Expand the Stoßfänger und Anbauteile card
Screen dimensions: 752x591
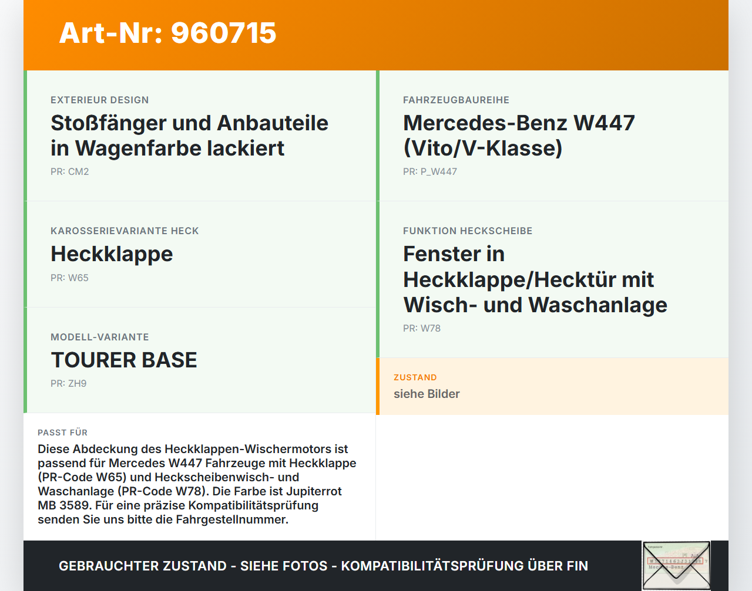tap(200, 135)
